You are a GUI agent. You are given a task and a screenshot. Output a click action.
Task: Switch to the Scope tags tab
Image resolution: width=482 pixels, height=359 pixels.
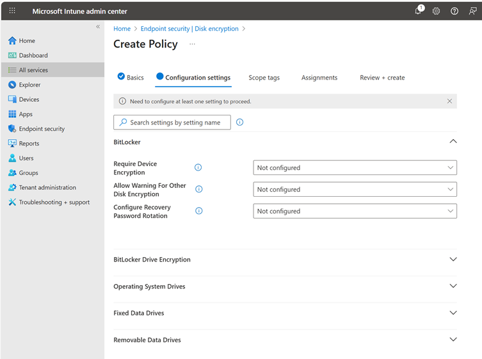pos(264,78)
